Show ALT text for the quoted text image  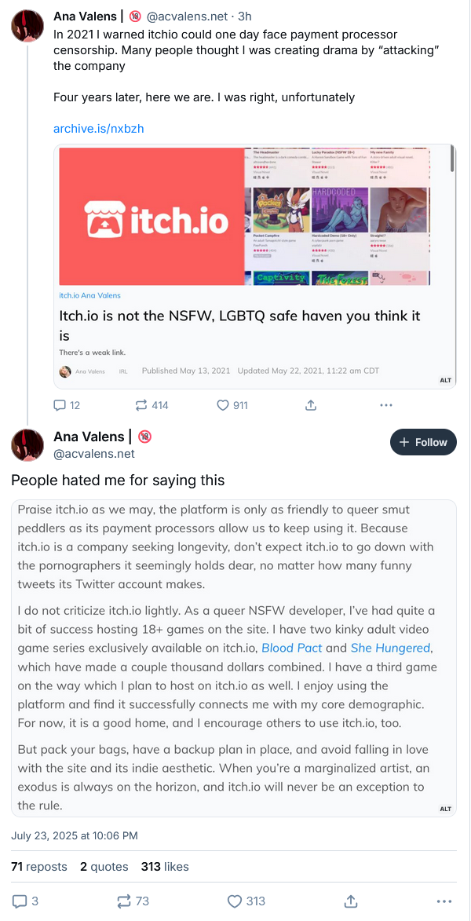445,809
